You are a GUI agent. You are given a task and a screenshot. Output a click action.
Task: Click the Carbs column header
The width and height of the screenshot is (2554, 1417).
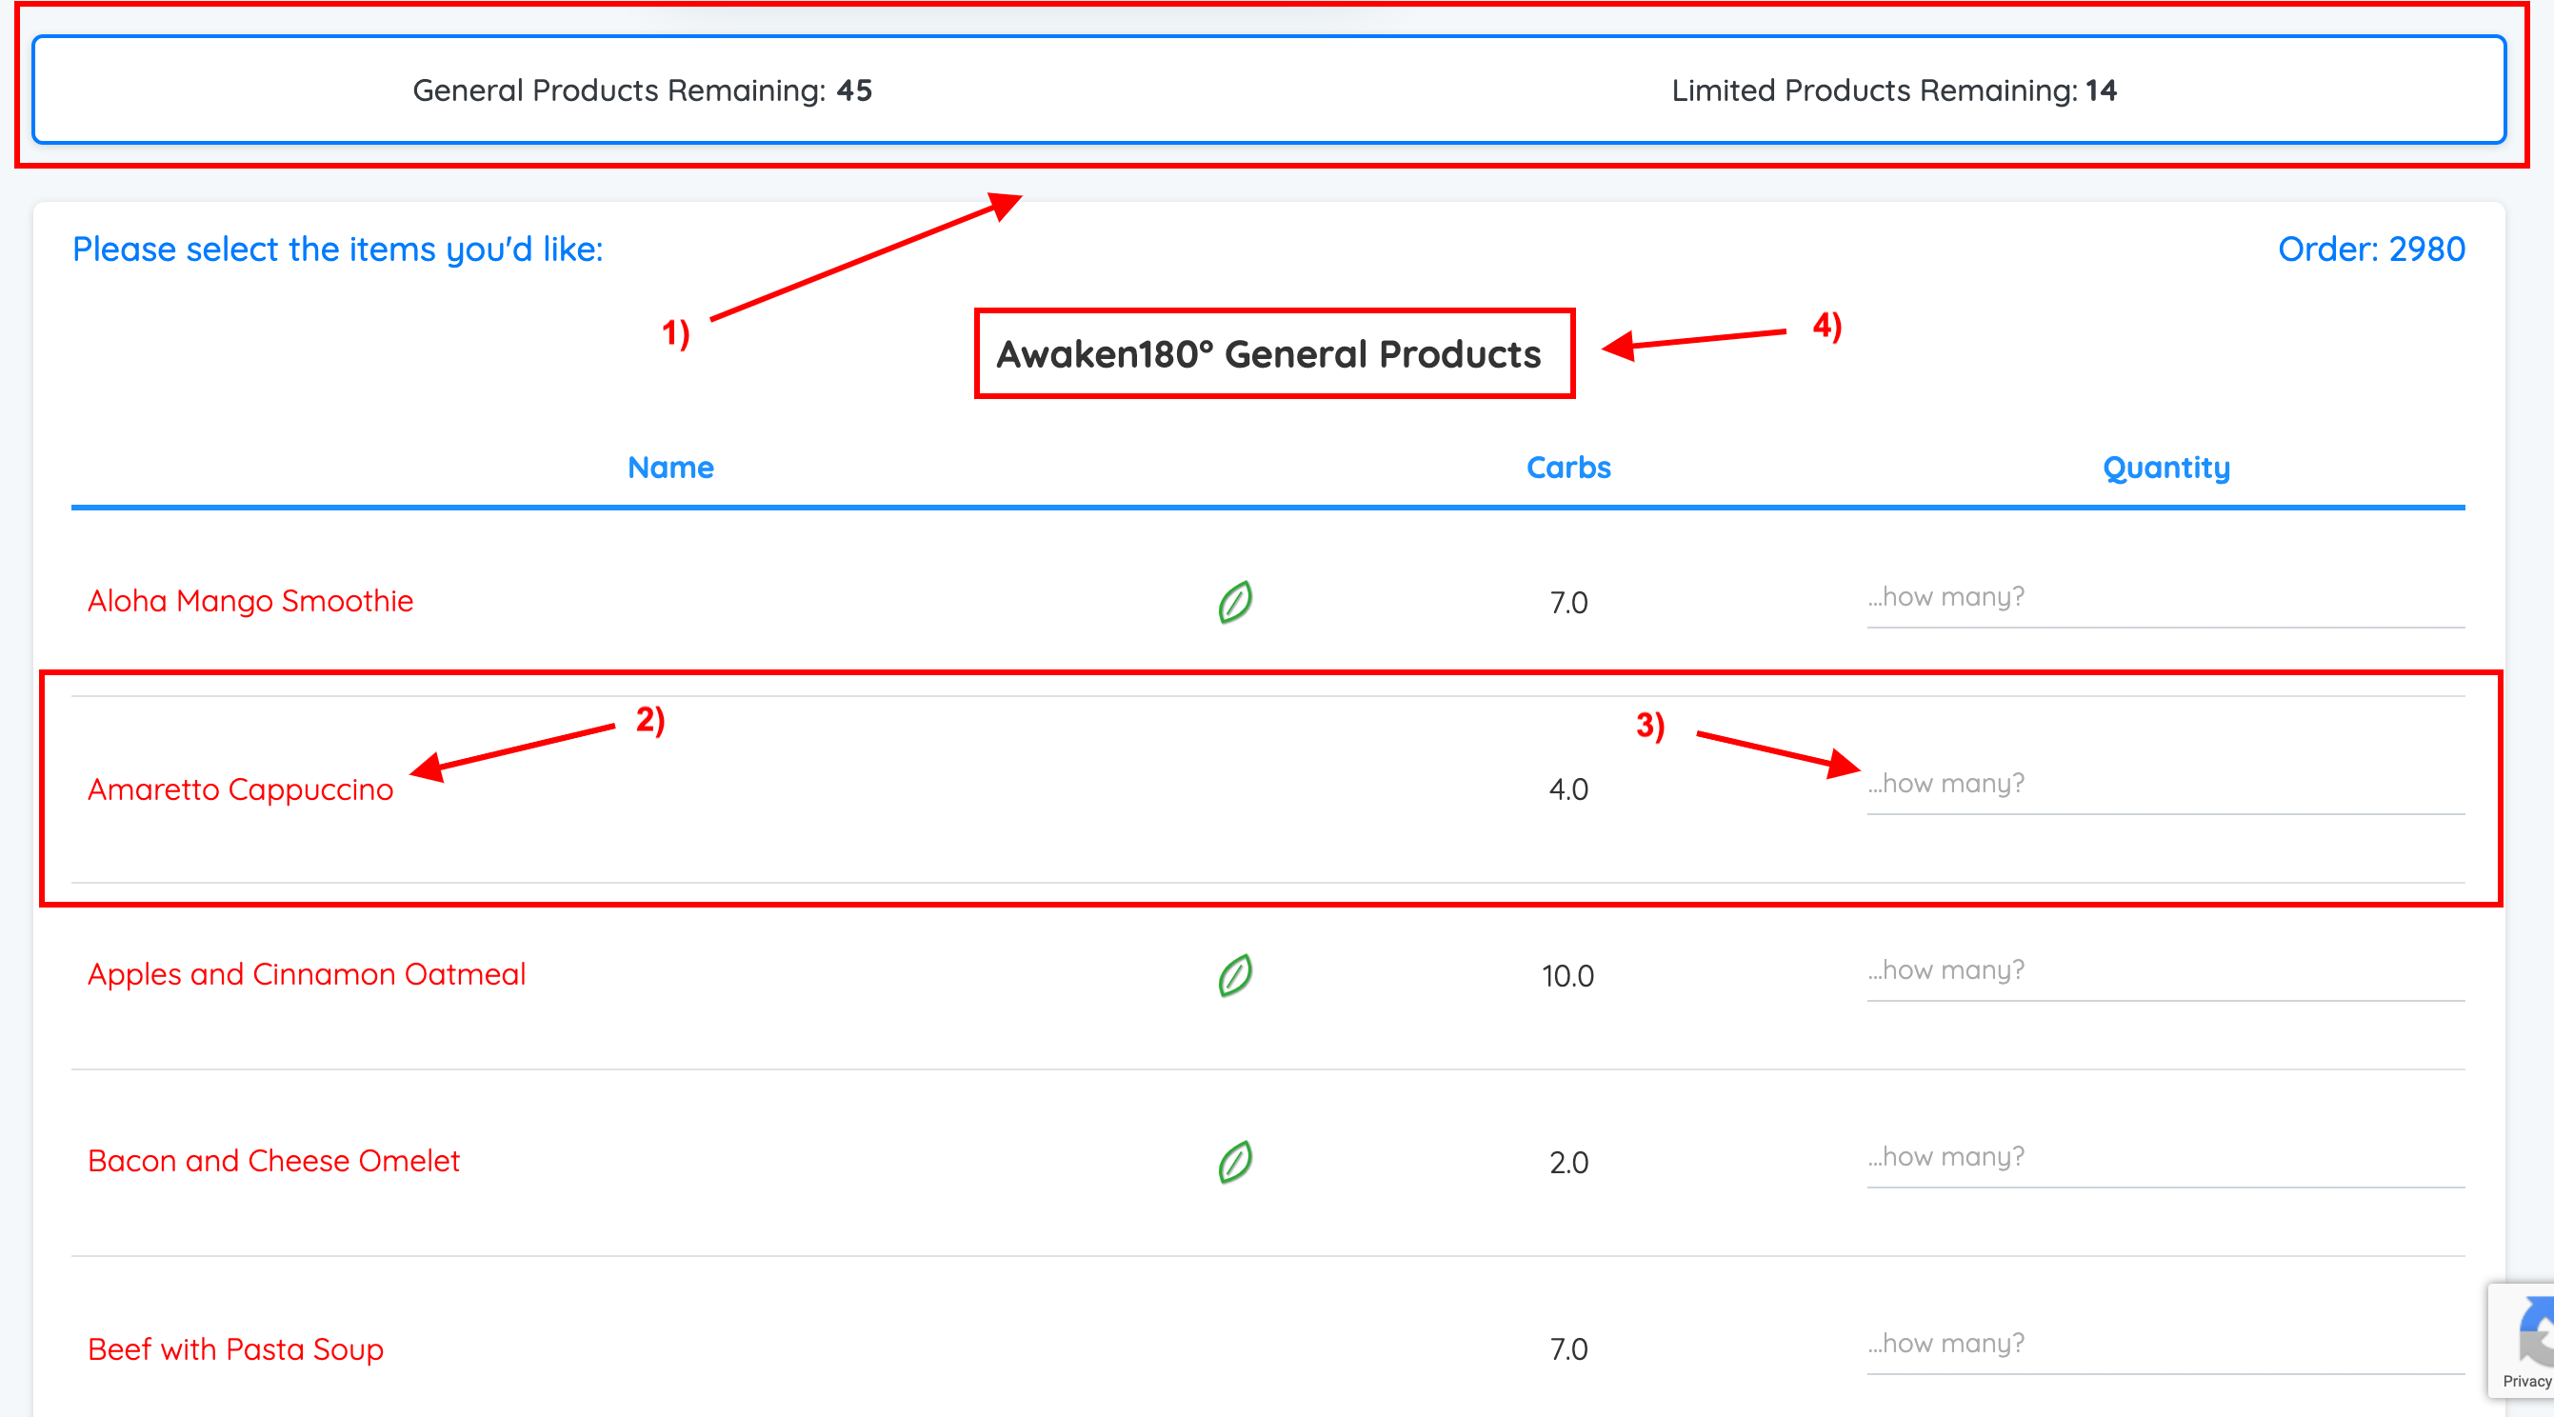coord(1567,467)
